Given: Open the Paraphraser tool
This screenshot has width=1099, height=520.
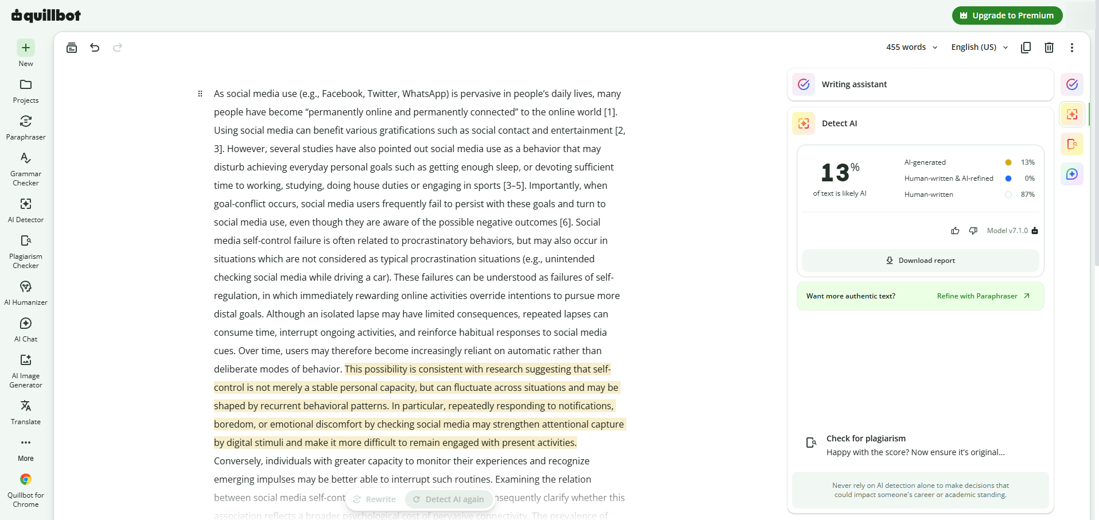Looking at the screenshot, I should click(26, 128).
